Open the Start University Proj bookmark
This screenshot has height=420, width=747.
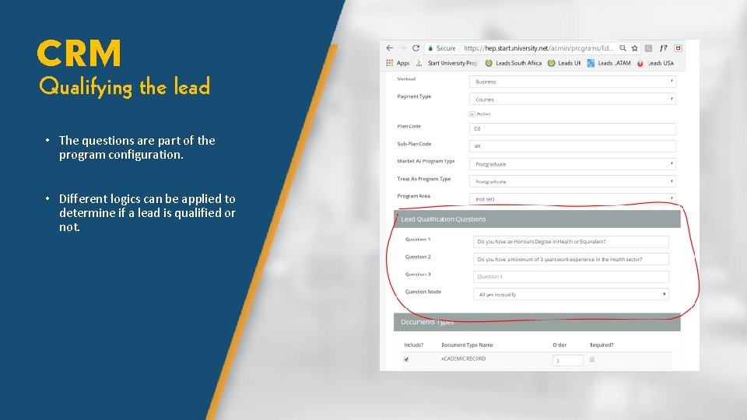coord(453,63)
